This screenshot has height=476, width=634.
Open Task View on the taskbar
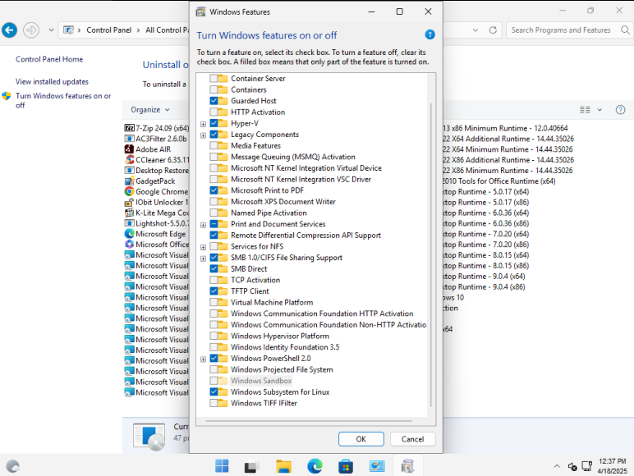click(252, 467)
